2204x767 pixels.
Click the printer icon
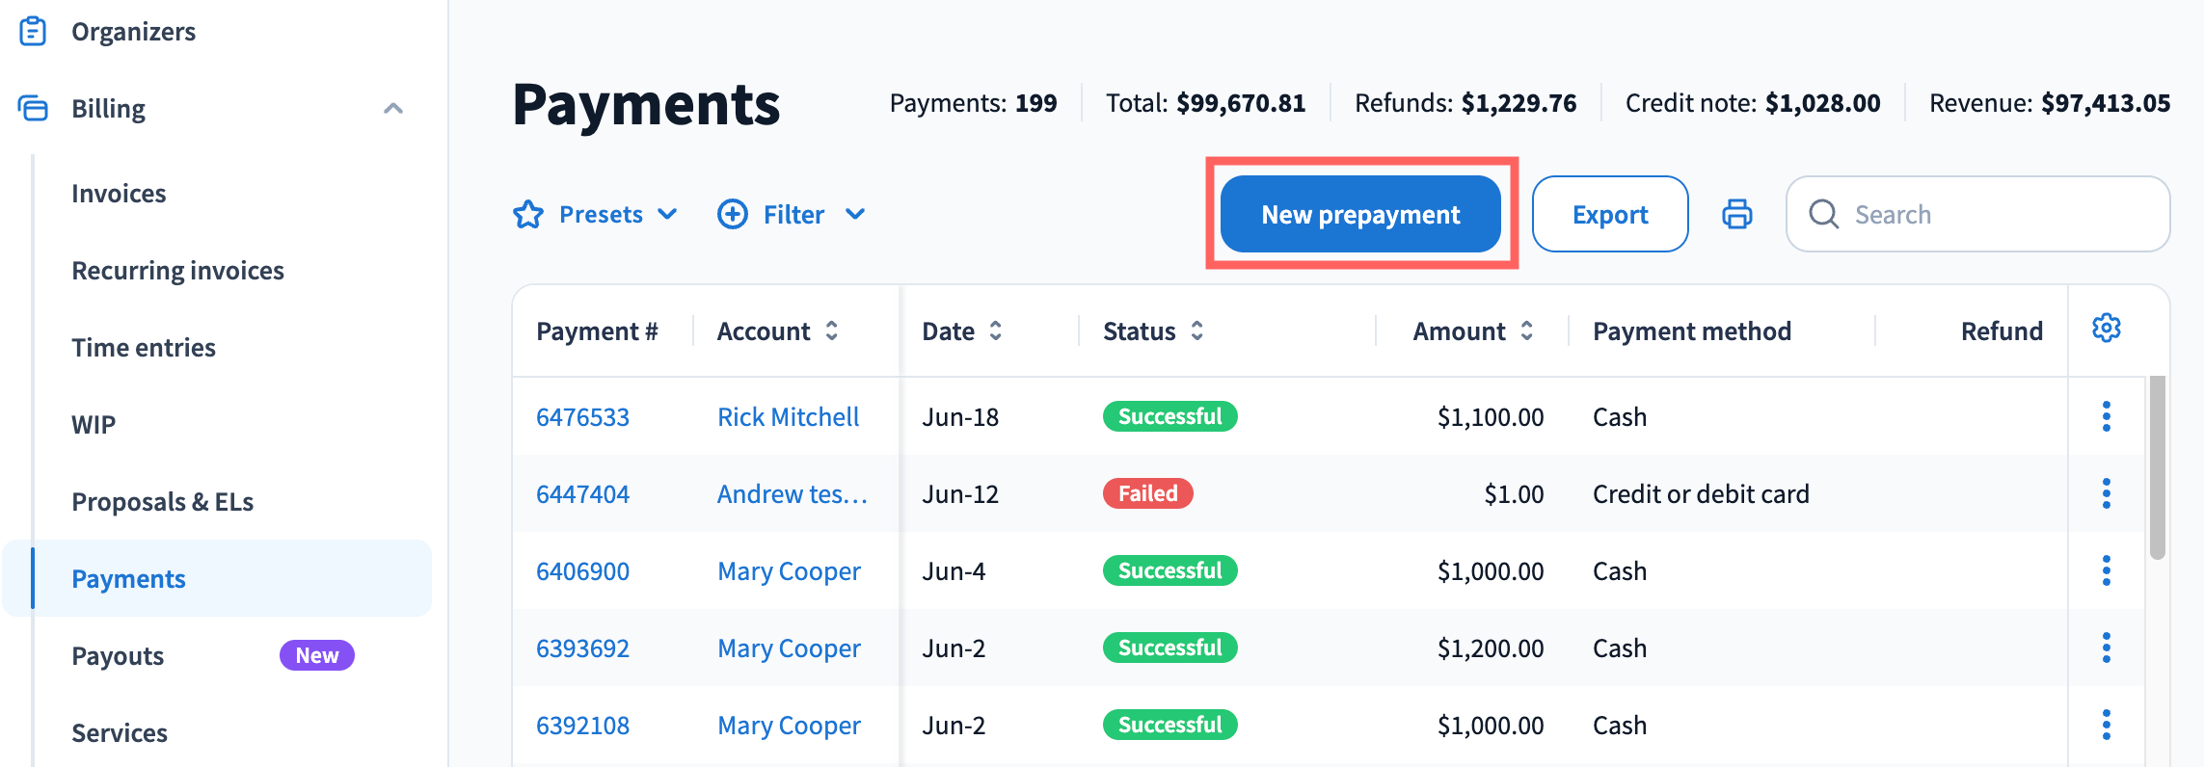1736,214
